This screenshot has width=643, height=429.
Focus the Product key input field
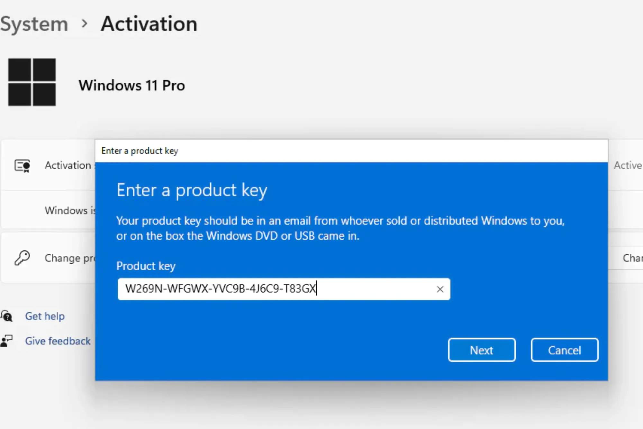click(x=284, y=289)
